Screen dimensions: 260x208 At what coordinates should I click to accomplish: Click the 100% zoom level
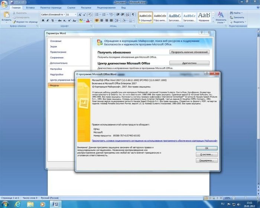[x=227, y=198]
